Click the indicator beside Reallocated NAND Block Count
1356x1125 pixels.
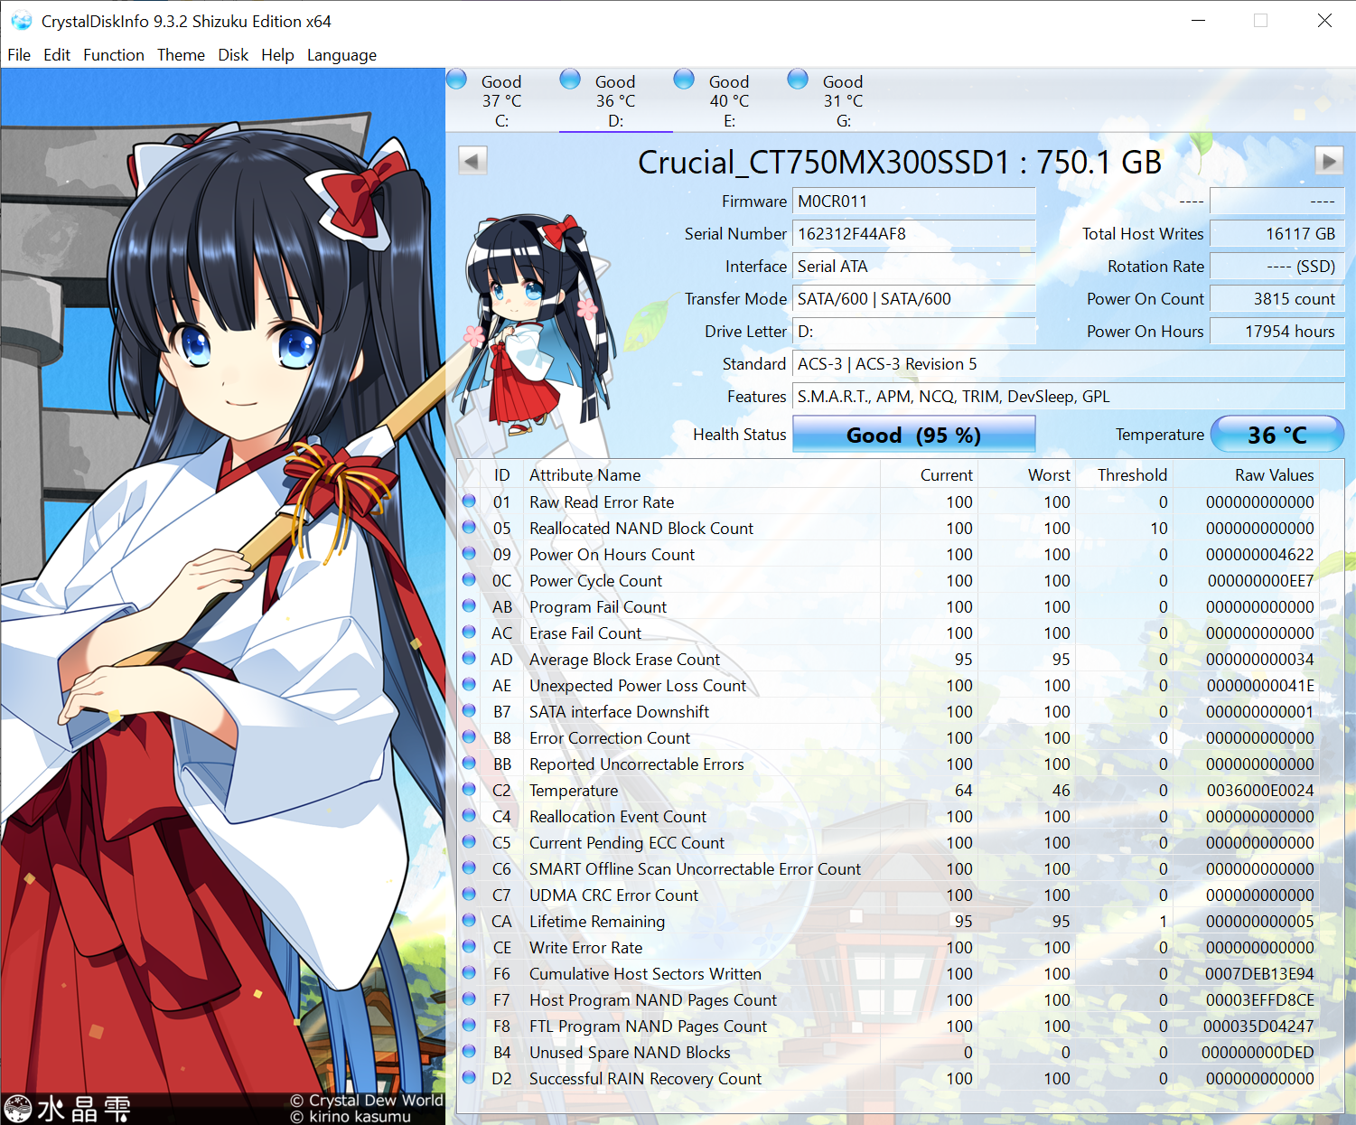[468, 528]
